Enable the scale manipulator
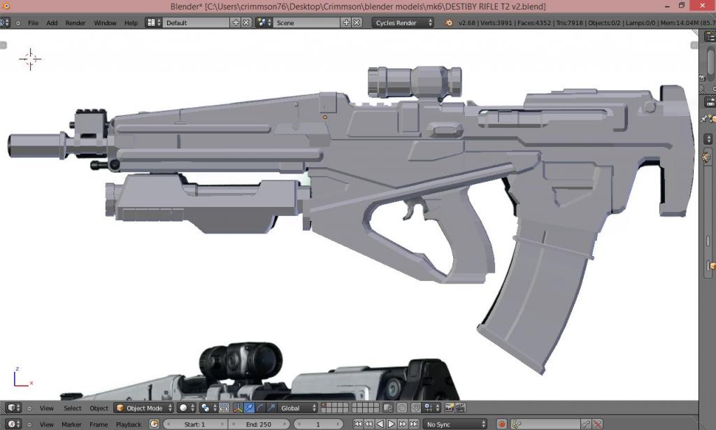 (x=271, y=408)
